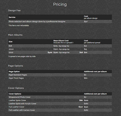The width and height of the screenshot is (121, 116).
Task: Click the discounted $400 price for 12x12
Action: pos(50,52)
